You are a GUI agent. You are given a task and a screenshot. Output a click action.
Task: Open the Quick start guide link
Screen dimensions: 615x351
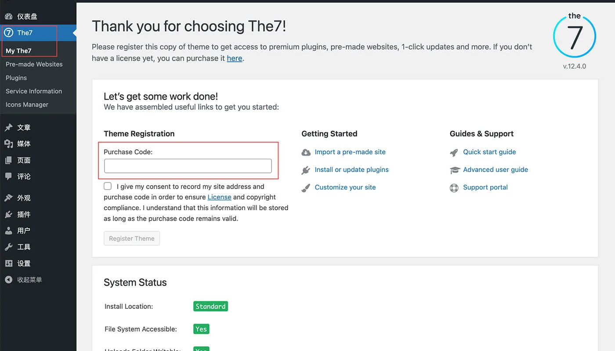pos(489,152)
